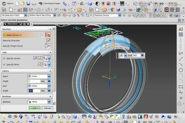The image size is (185, 123).
Task: Select the Profile tool in right toolbar
Action: pyautogui.click(x=181, y=53)
